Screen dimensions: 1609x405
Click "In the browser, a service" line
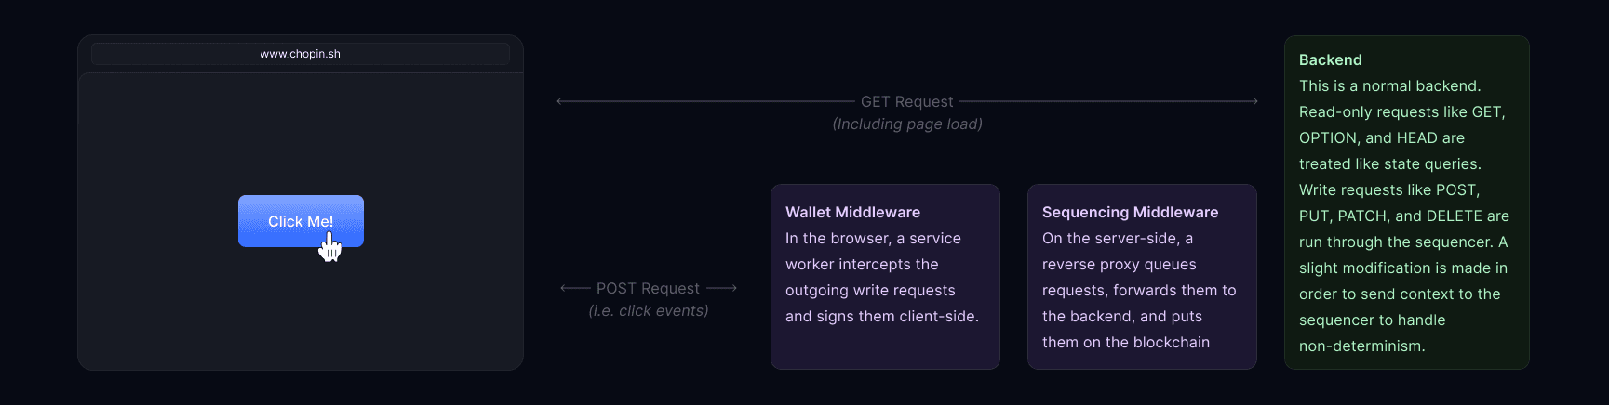(873, 238)
